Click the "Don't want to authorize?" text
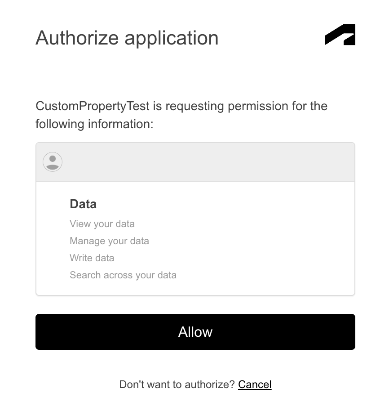 coord(177,384)
